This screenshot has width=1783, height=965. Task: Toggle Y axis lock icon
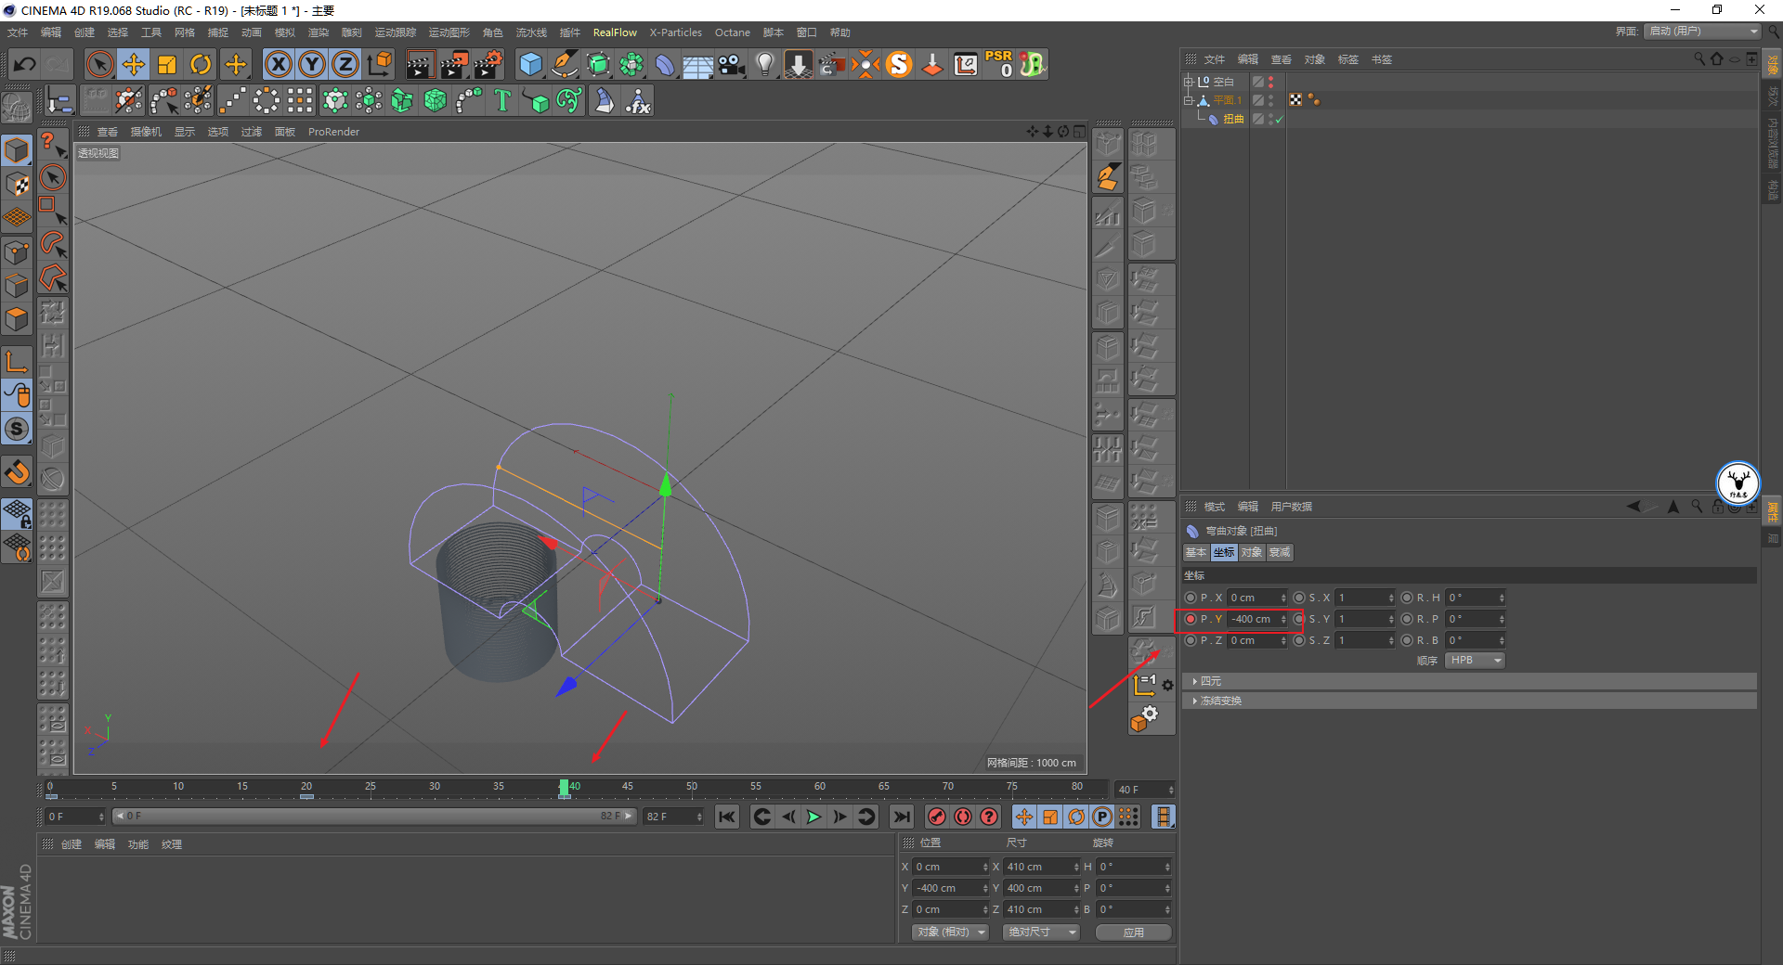pos(312,64)
